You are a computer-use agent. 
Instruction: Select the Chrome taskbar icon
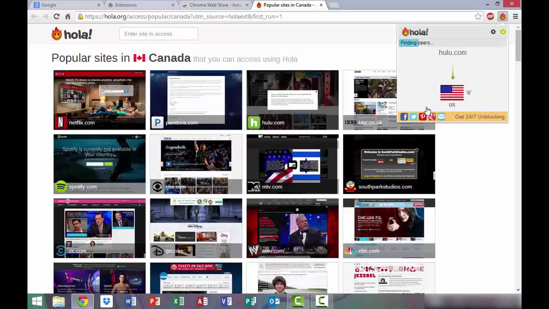pyautogui.click(x=83, y=302)
